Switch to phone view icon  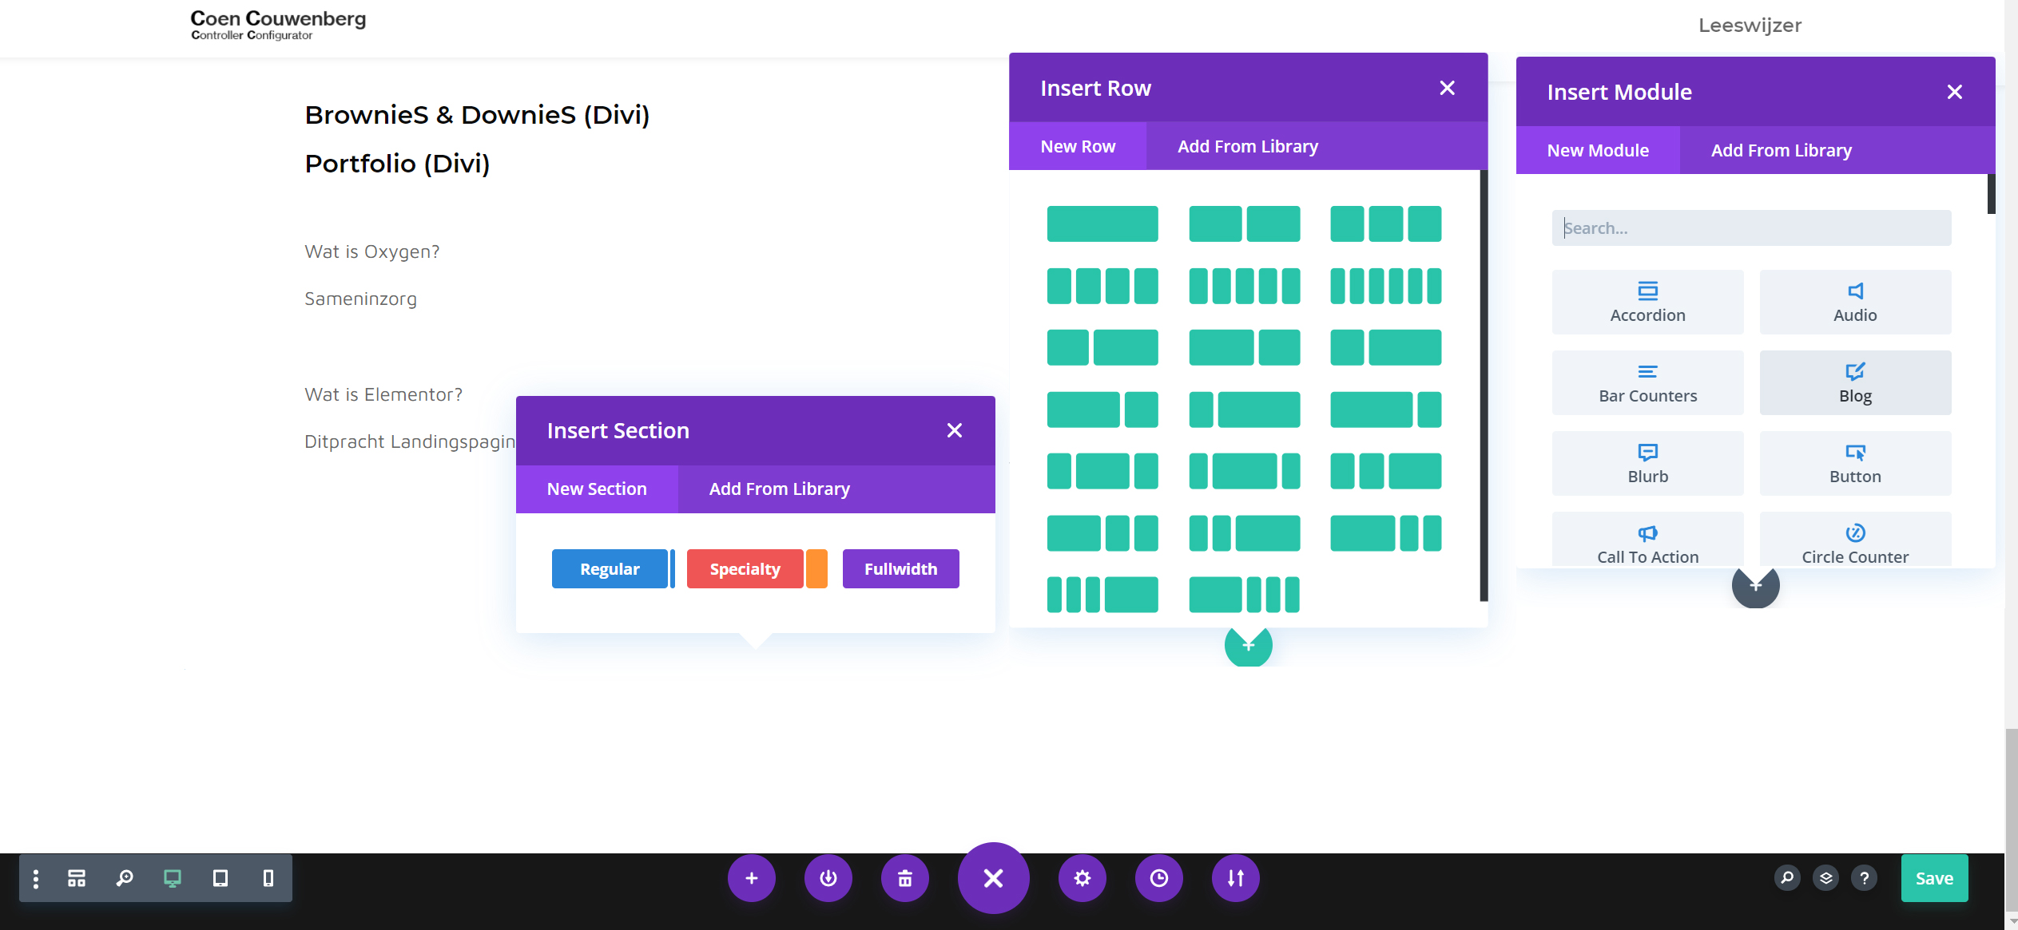pos(268,878)
